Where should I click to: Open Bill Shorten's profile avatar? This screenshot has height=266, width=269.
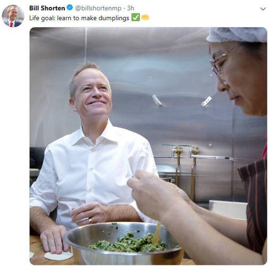(13, 16)
